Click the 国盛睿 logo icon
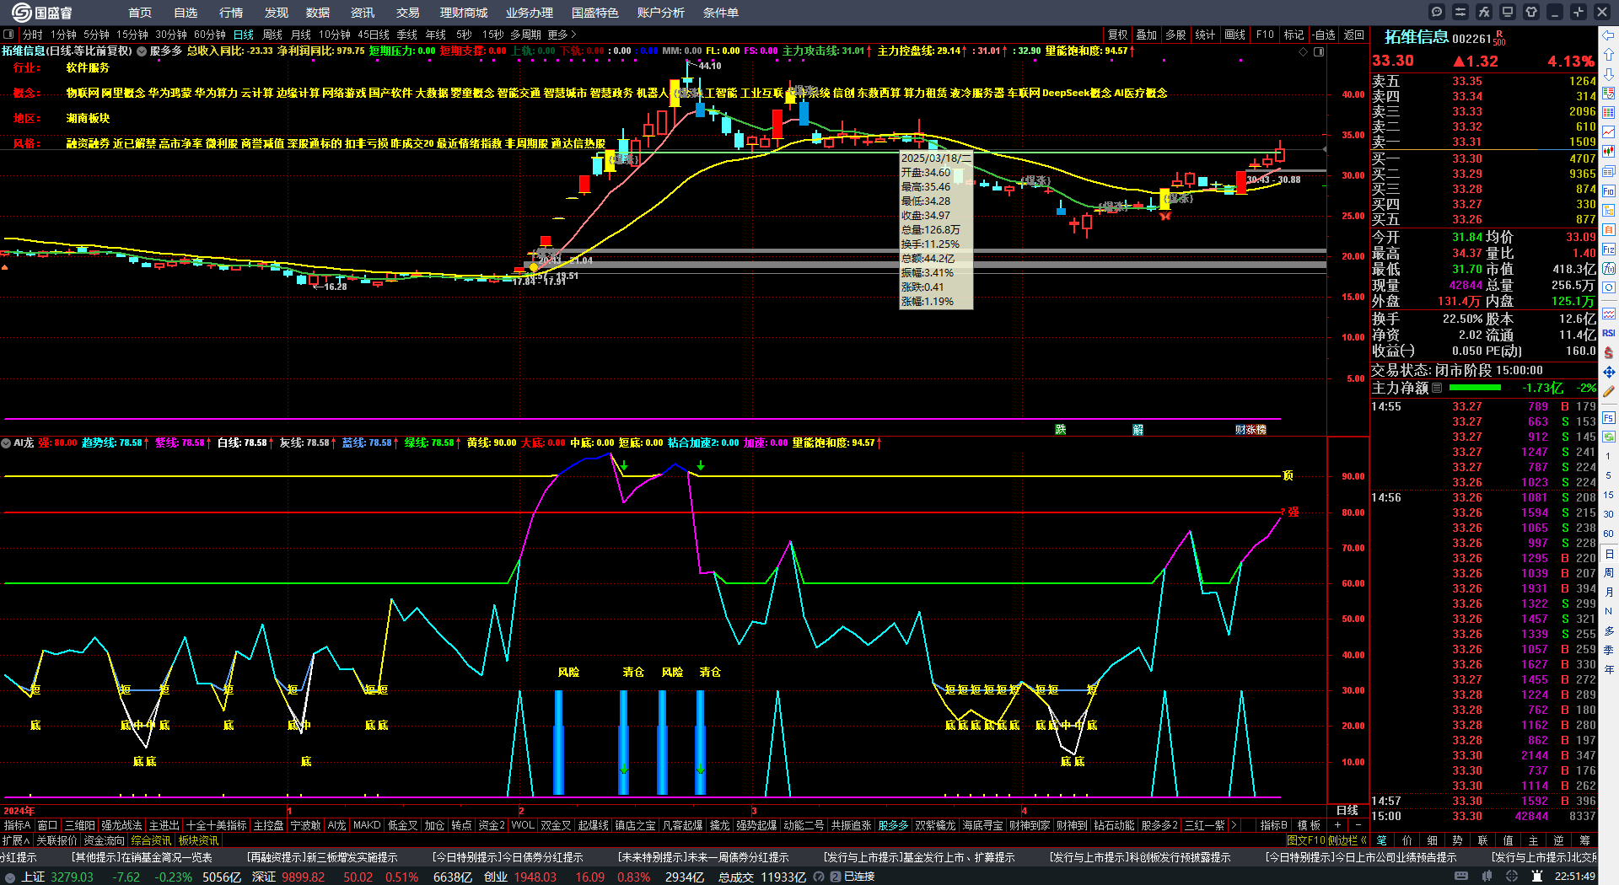The height and width of the screenshot is (885, 1619). (x=21, y=12)
